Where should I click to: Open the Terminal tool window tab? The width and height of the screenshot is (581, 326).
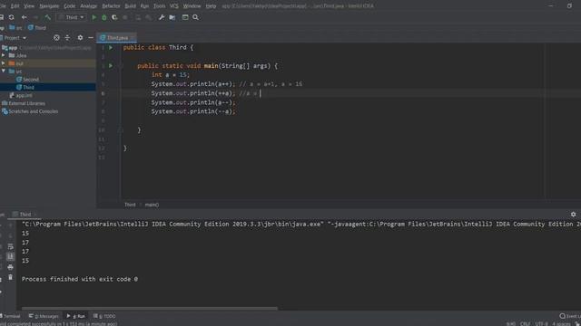click(x=11, y=316)
